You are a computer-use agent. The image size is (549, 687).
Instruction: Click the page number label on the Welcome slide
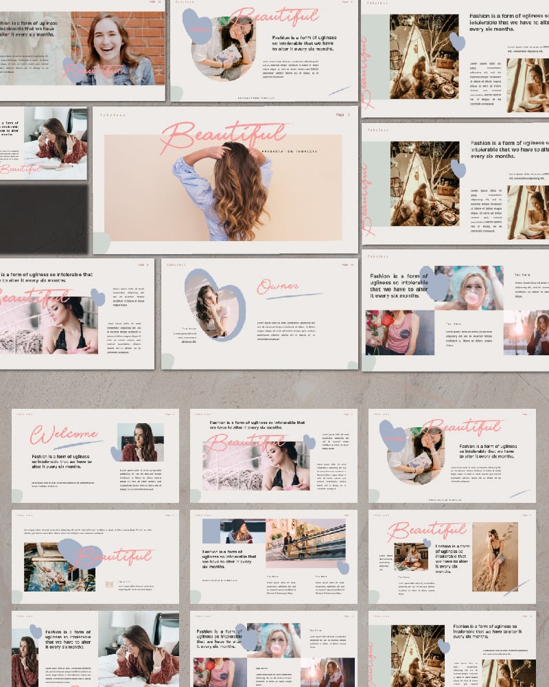pyautogui.click(x=168, y=414)
